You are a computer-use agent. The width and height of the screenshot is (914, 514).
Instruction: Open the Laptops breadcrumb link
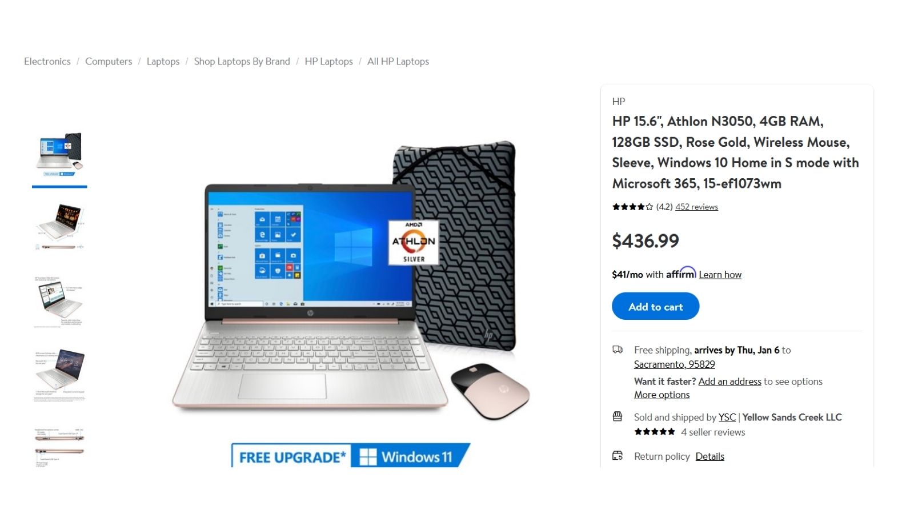[163, 61]
